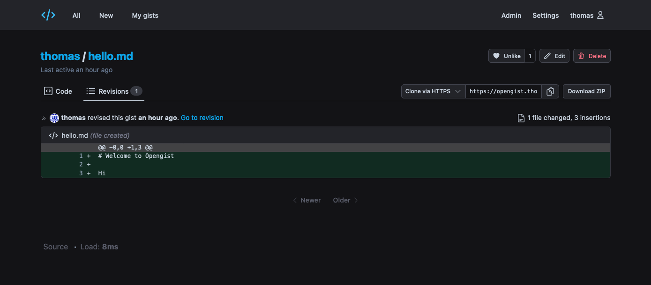Click the Opengist code logo

click(x=48, y=15)
